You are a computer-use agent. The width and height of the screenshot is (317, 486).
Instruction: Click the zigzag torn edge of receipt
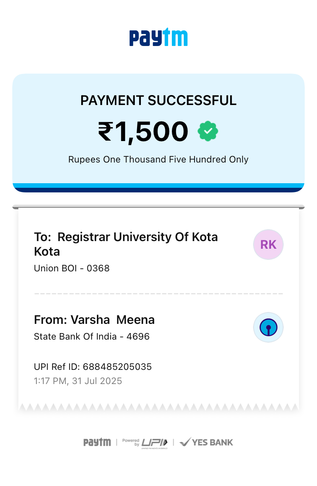coord(158,408)
